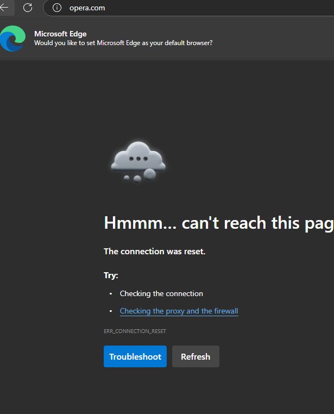This screenshot has width=334, height=414.
Task: Click the 'Microsoft Edge' banner title
Action: click(60, 34)
